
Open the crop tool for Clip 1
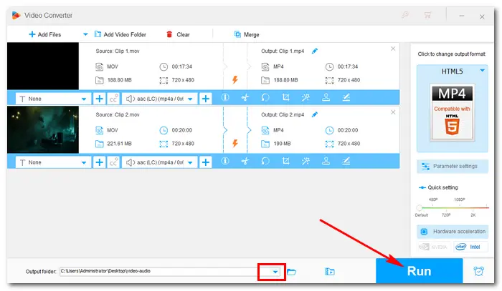285,98
